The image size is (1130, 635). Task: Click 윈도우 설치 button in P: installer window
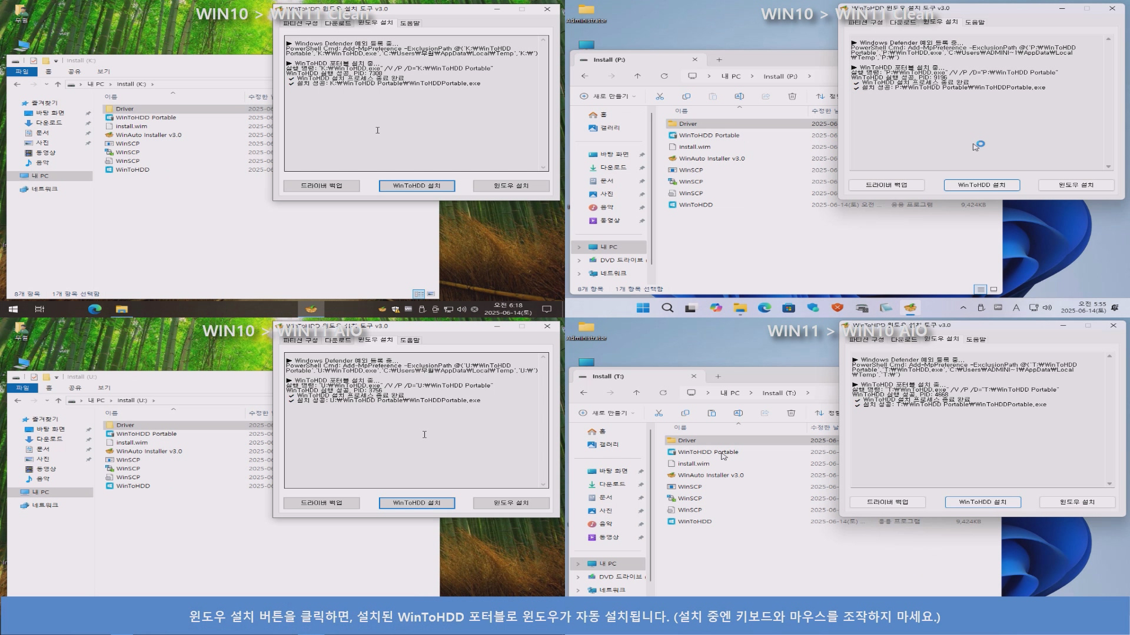(x=1076, y=185)
